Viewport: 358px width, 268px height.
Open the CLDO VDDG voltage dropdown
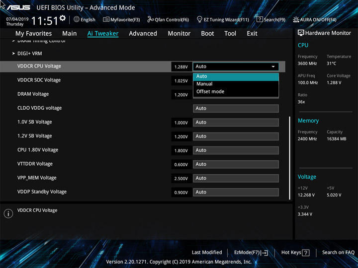pos(236,109)
